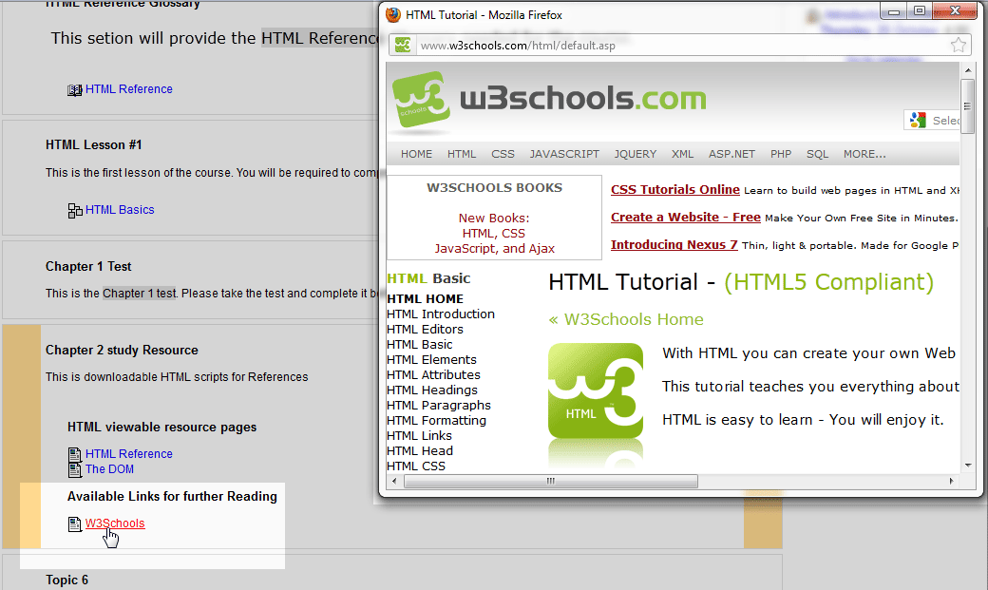
Task: Minimize the Firefox popup window
Action: pos(894,10)
